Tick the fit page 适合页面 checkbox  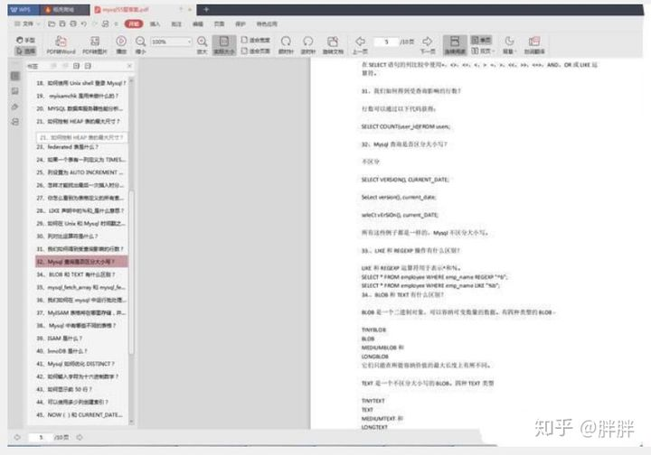pyautogui.click(x=244, y=51)
